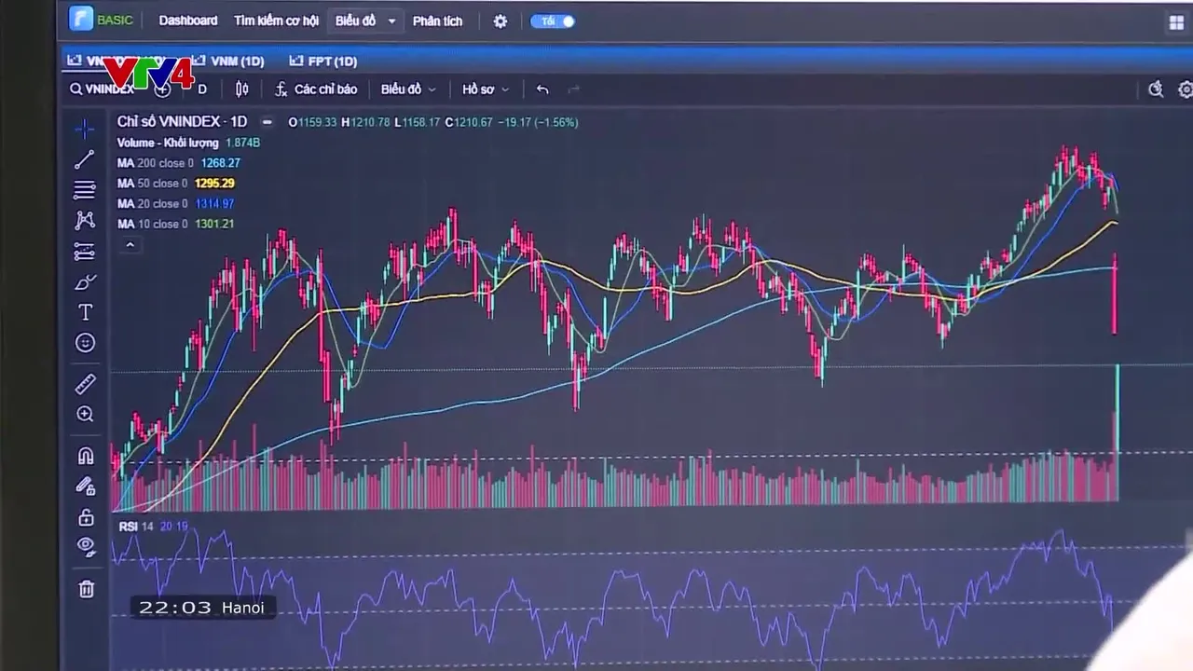The image size is (1193, 671).
Task: Click the −19.17 (−1.56%) change readout
Action: click(x=538, y=122)
